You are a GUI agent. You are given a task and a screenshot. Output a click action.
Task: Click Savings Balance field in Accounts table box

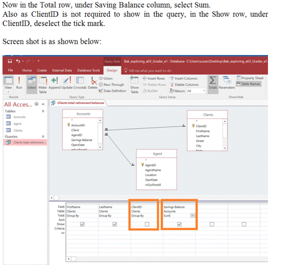point(82,140)
